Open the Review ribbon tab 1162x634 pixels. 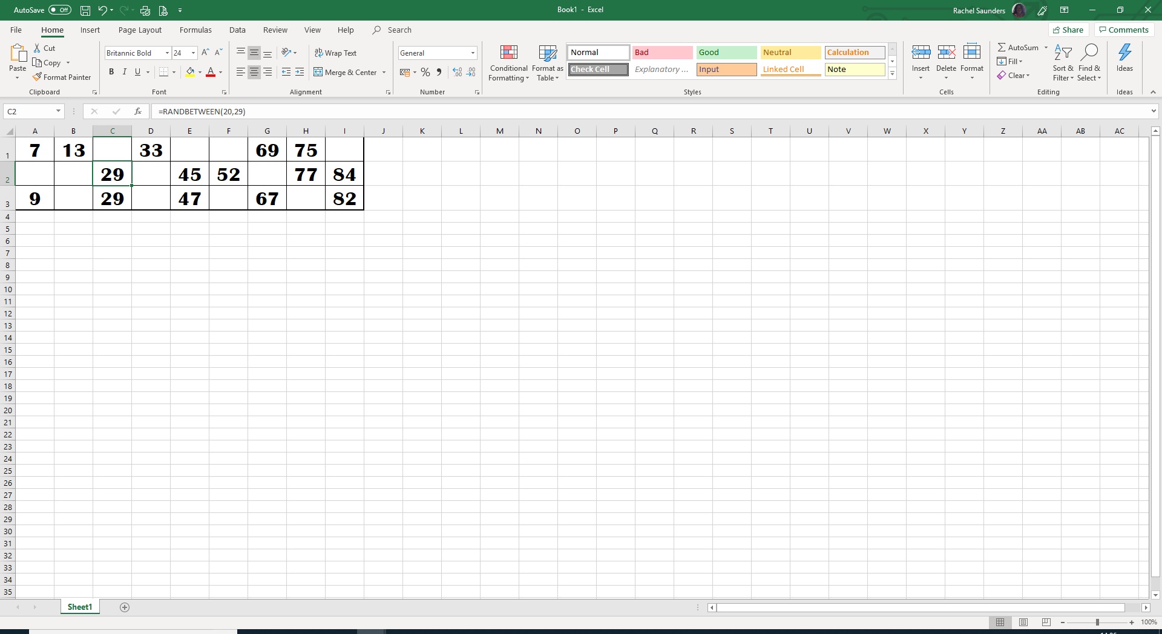(275, 30)
